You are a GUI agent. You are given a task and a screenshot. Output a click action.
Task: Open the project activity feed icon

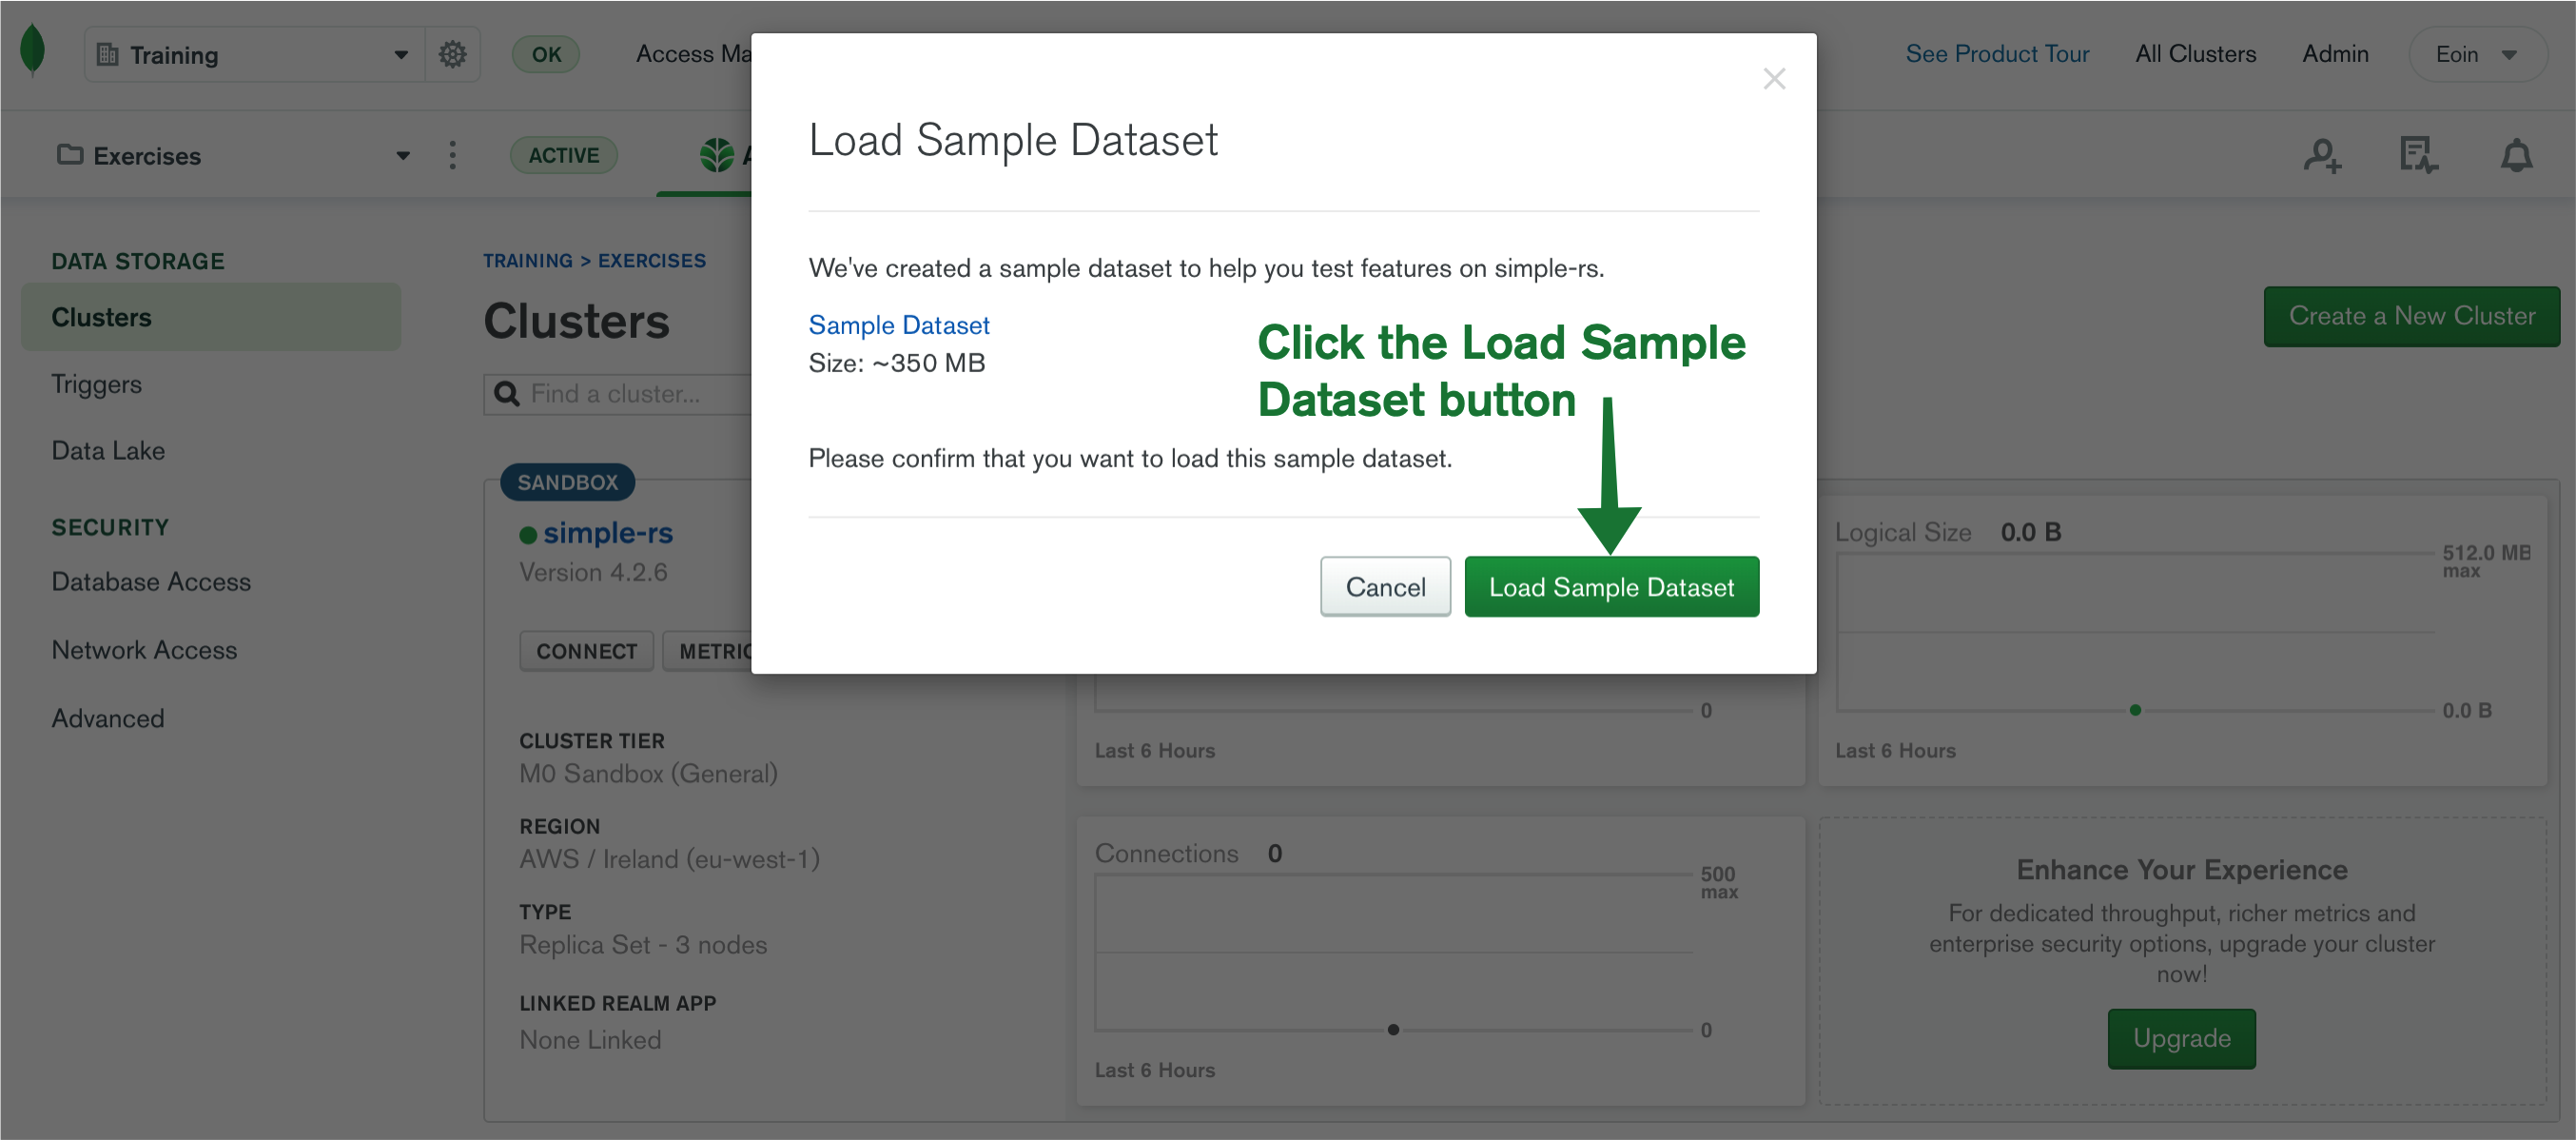2419,155
